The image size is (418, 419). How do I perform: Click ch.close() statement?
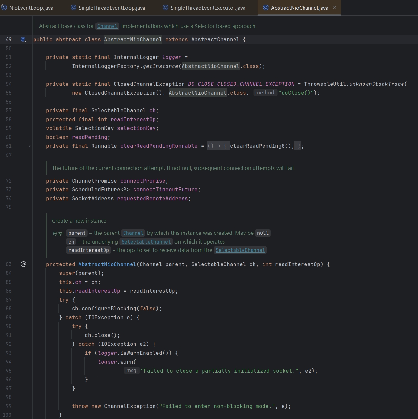pos(102,335)
